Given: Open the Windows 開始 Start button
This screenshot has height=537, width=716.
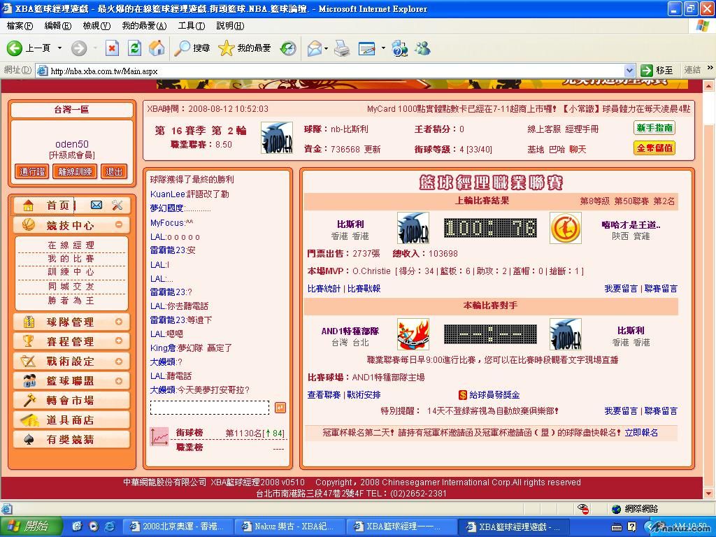Looking at the screenshot, I should point(30,527).
